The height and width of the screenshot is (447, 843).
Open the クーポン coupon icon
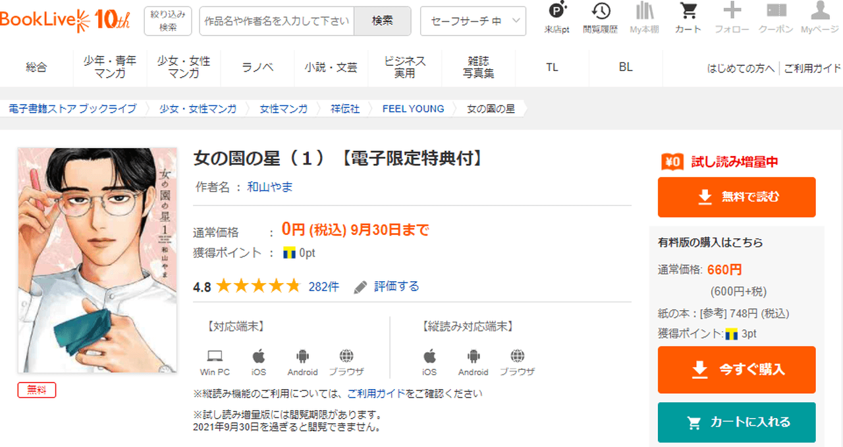pos(776,12)
